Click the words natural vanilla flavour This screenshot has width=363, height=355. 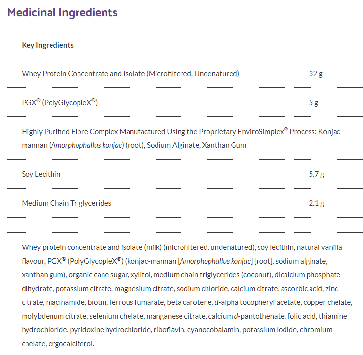[x=323, y=247]
